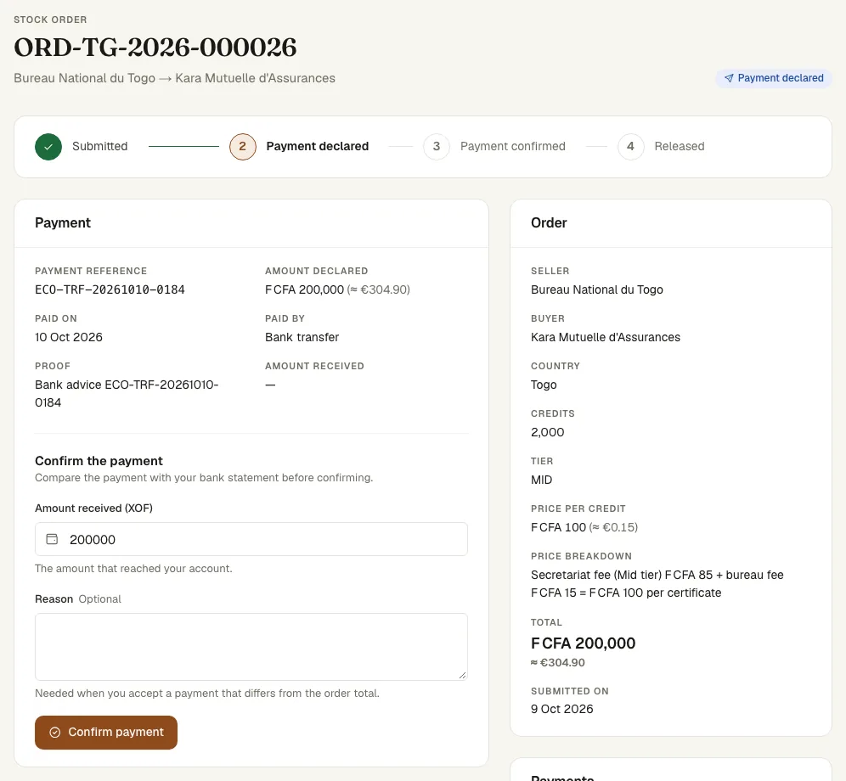Click the ≈ €304.90 total conversion
The width and height of the screenshot is (846, 781).
558,662
